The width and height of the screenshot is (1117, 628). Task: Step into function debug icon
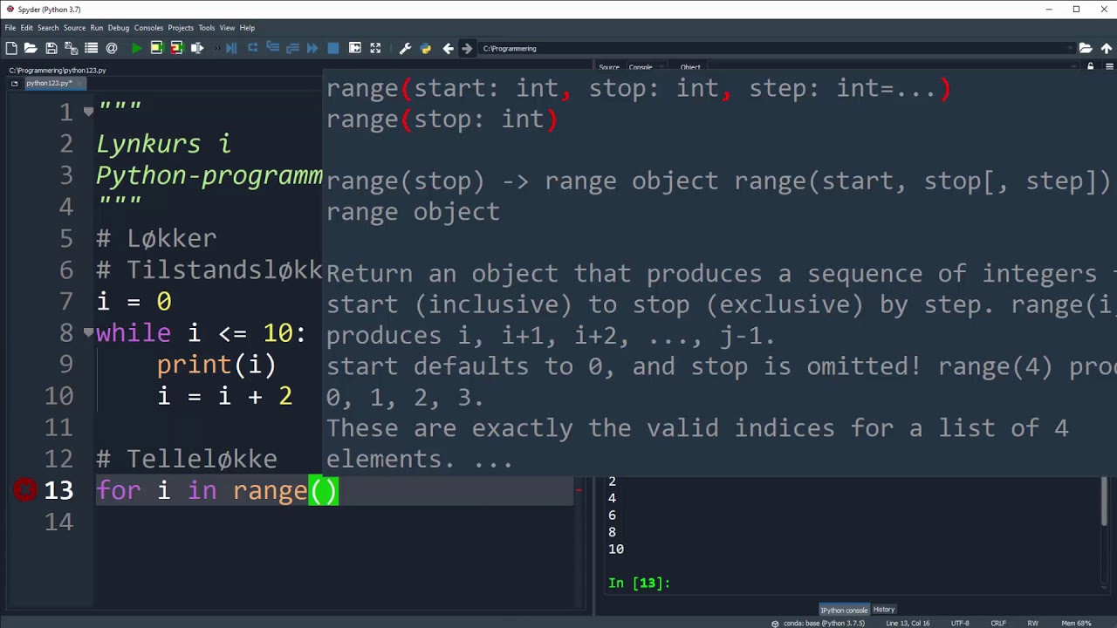(x=272, y=48)
